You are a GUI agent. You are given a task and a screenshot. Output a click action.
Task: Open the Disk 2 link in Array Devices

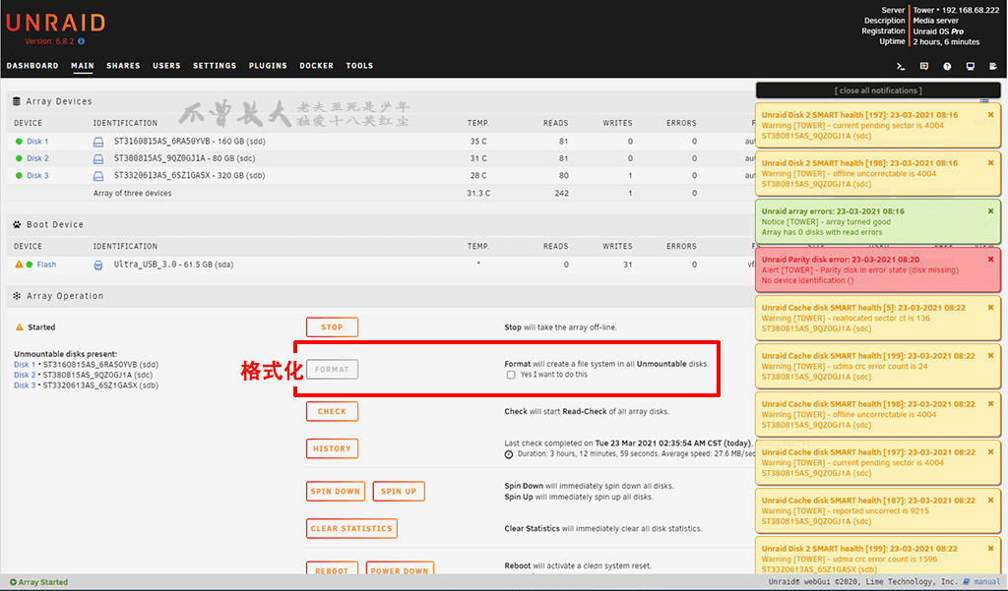[x=37, y=158]
